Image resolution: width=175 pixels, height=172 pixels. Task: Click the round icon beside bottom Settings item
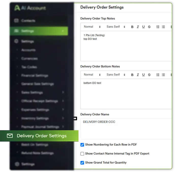(x=17, y=164)
